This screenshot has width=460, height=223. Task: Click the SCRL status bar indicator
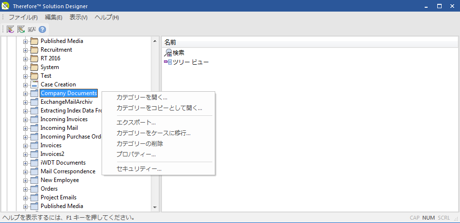tap(444, 218)
